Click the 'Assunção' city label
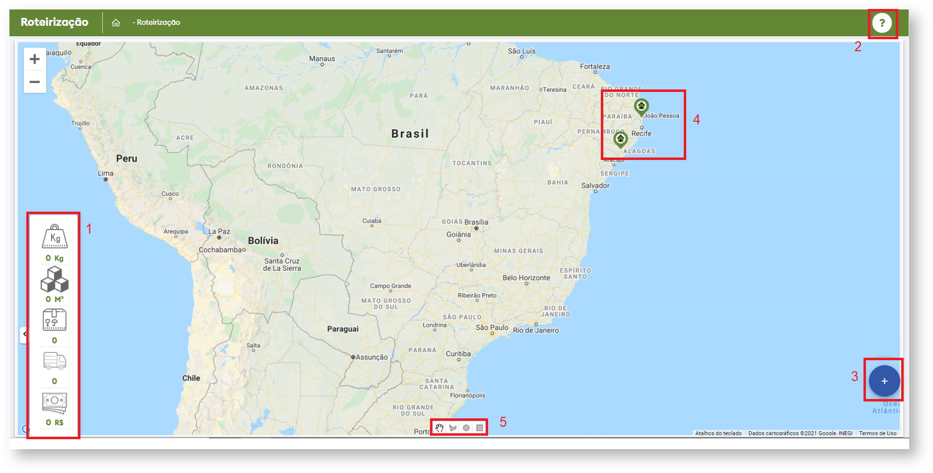The height and width of the screenshot is (473, 933). [x=371, y=357]
